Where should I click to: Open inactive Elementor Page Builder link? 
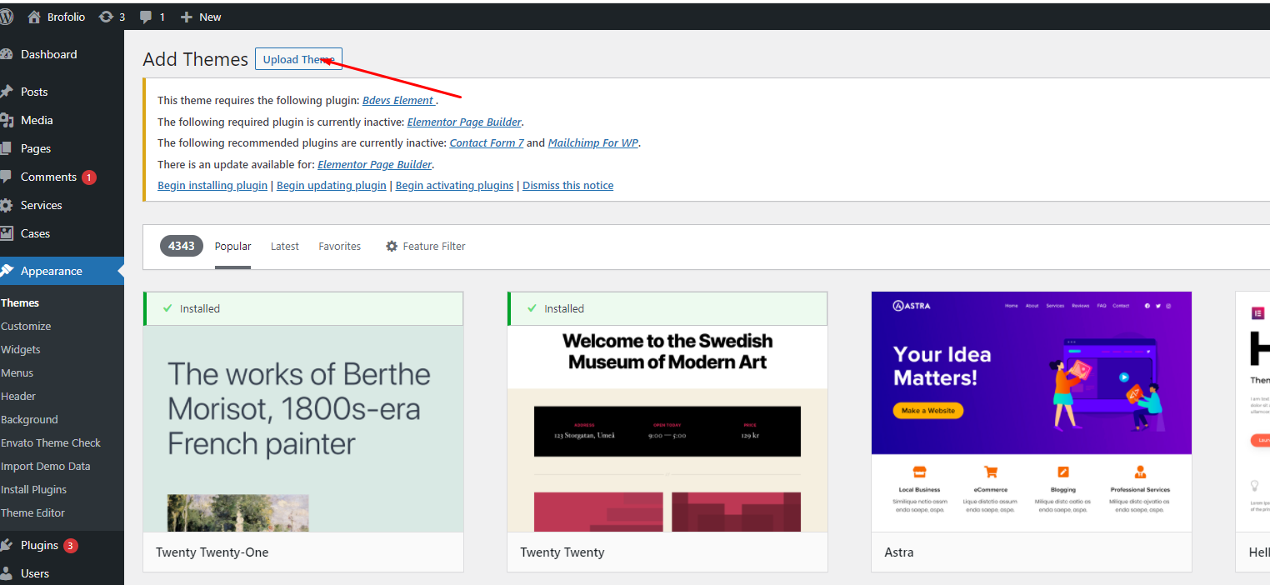pos(464,122)
